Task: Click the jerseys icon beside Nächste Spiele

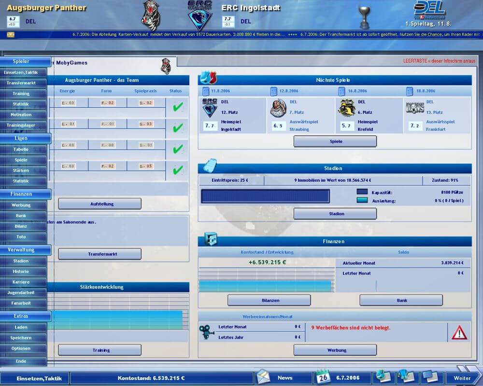Action: pos(208,78)
